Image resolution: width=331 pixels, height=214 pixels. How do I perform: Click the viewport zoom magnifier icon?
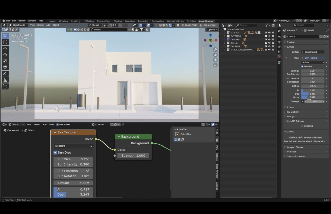pos(215,50)
